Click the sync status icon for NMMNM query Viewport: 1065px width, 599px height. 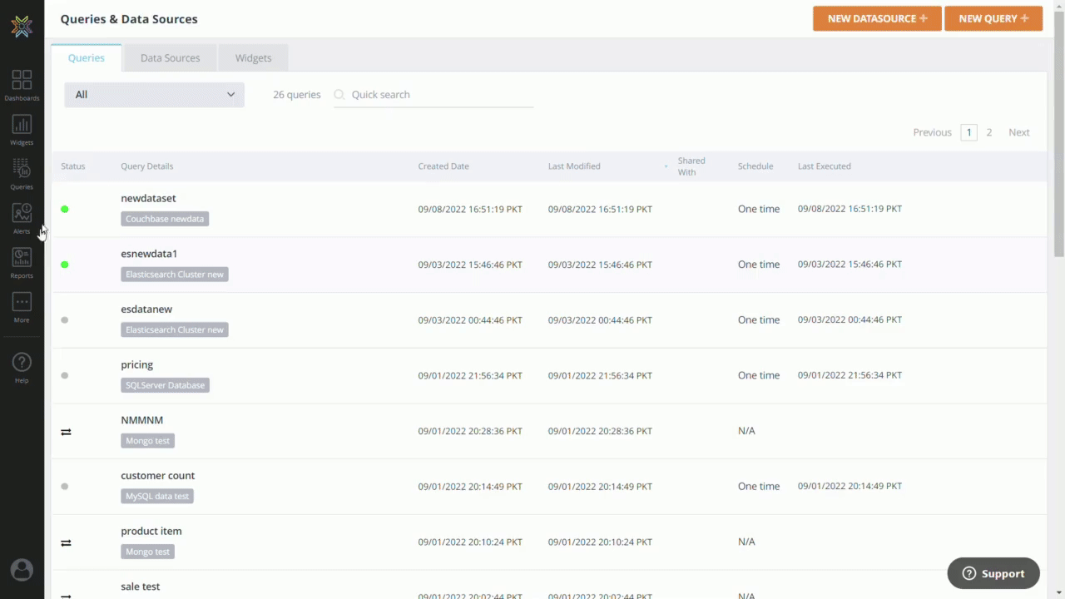point(66,431)
